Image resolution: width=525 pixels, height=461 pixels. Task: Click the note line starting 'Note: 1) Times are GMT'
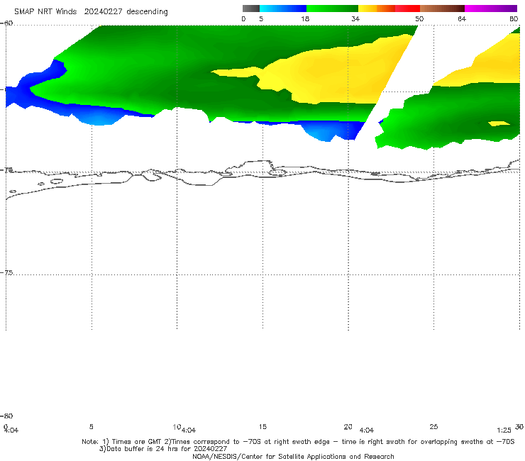[298, 442]
